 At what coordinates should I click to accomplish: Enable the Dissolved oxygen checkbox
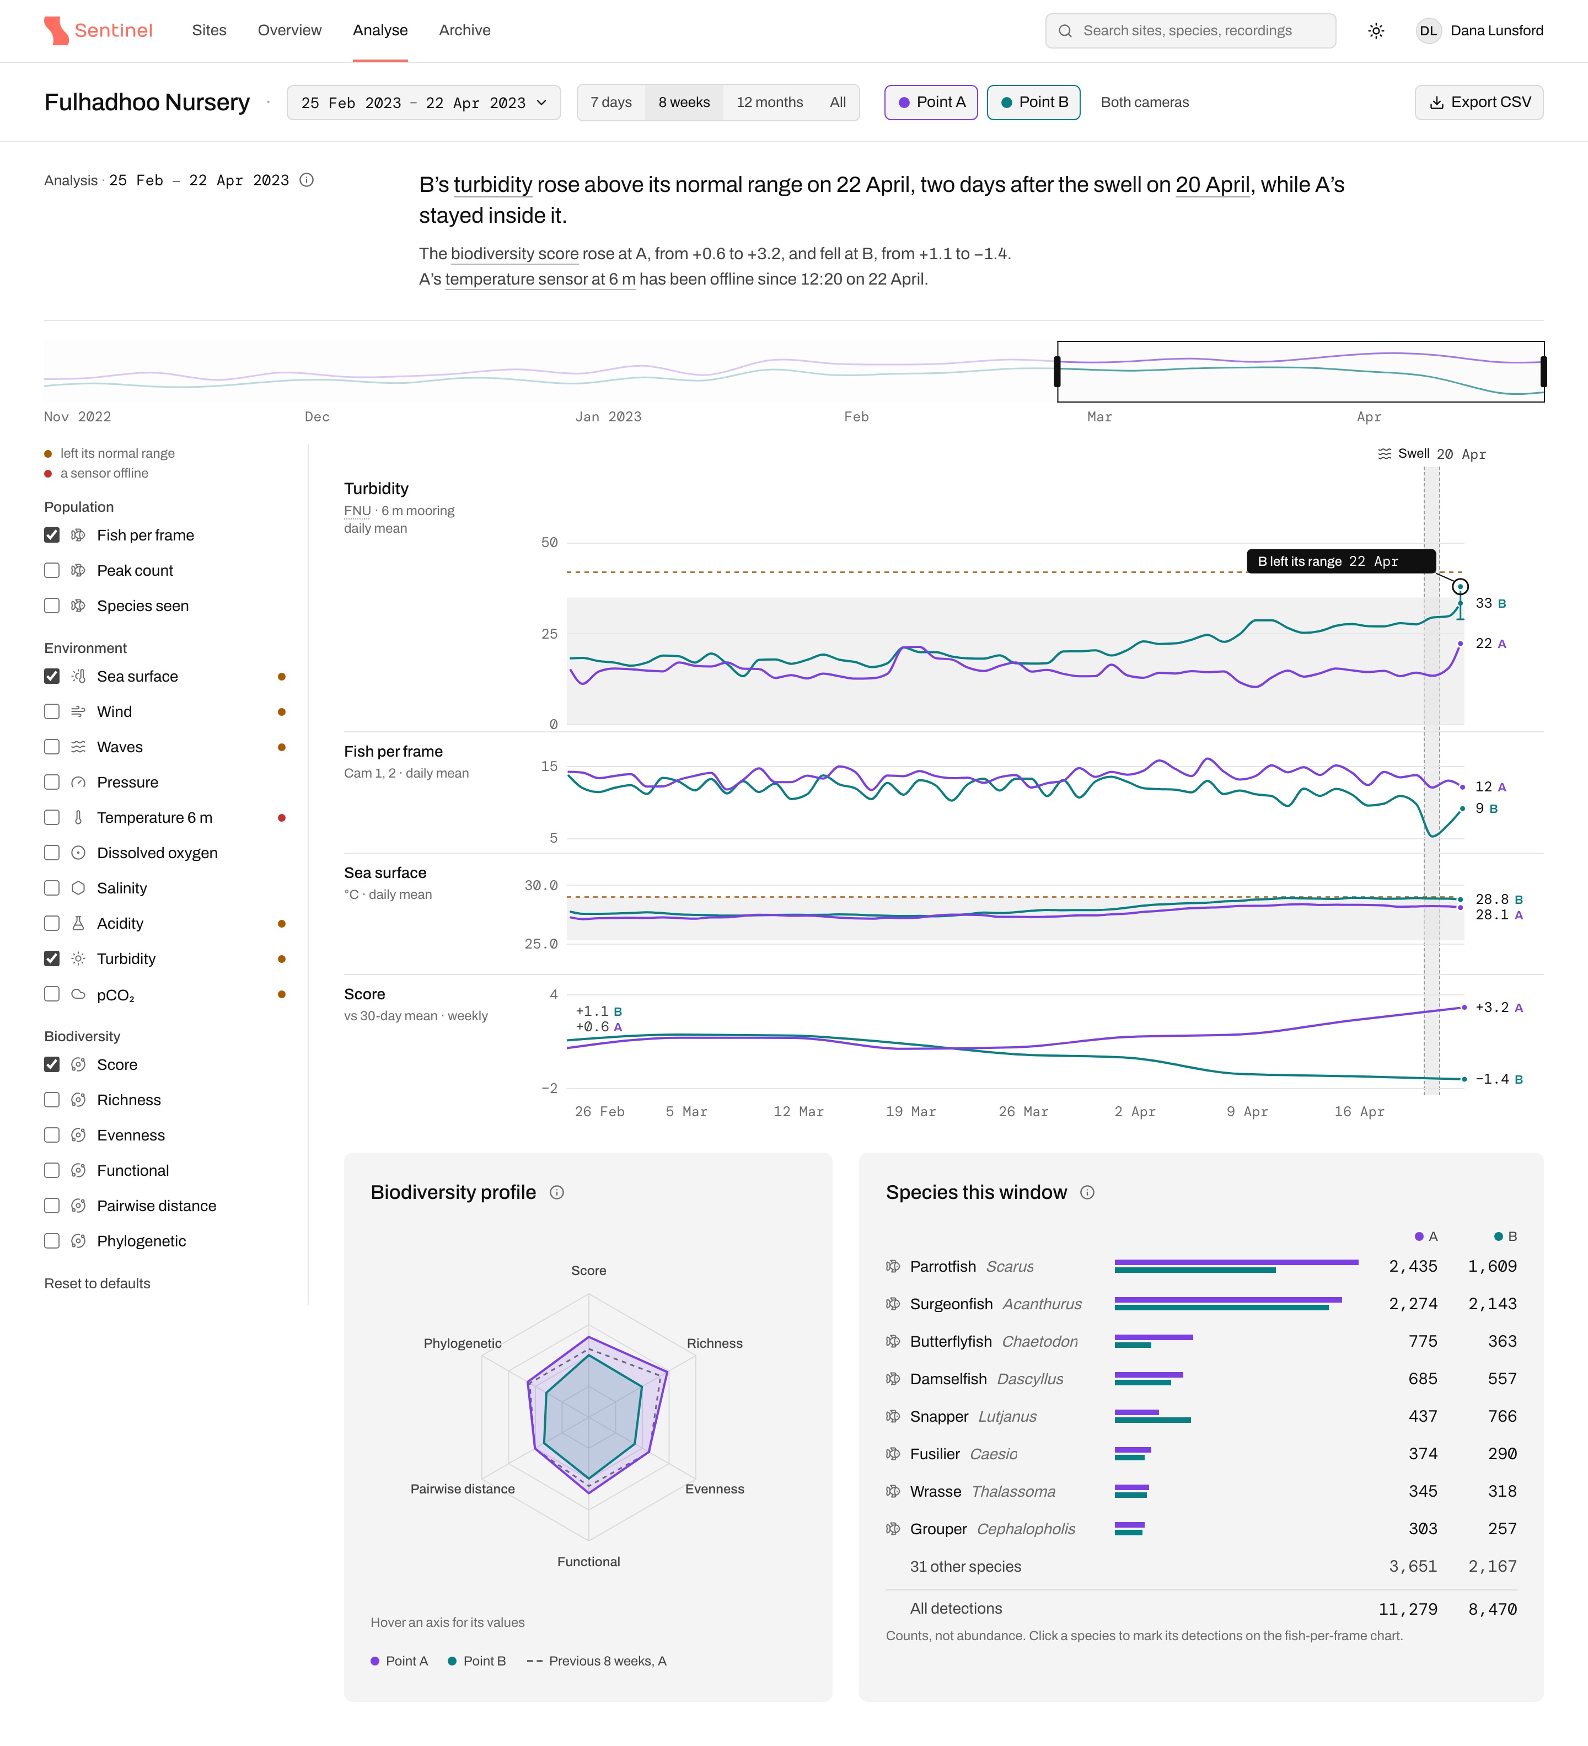click(52, 853)
